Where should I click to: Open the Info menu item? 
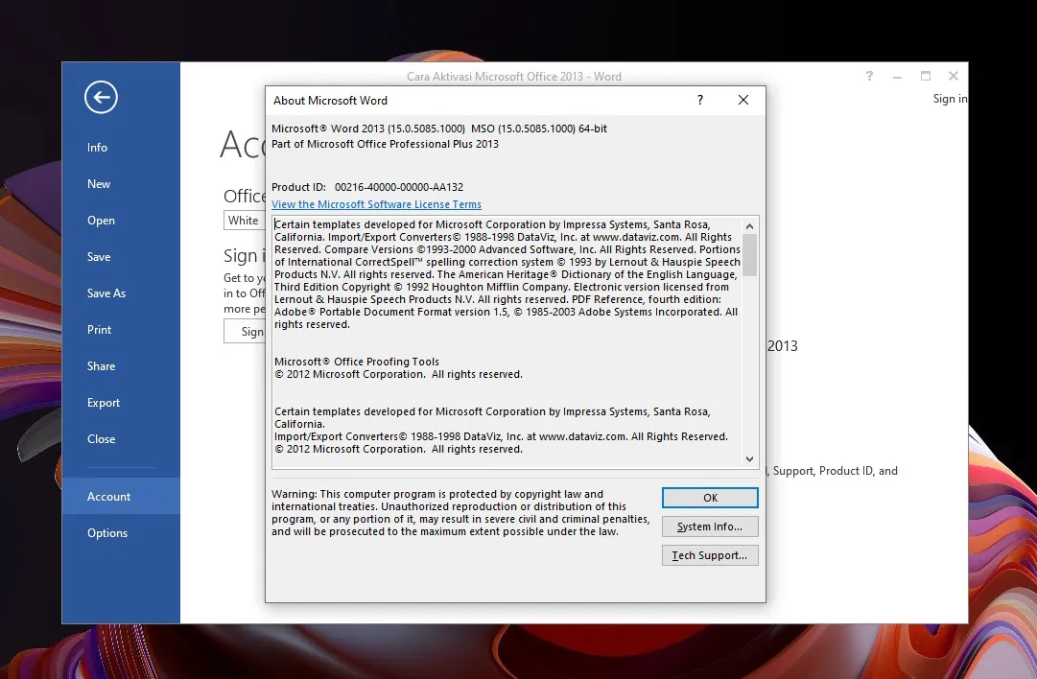point(97,148)
